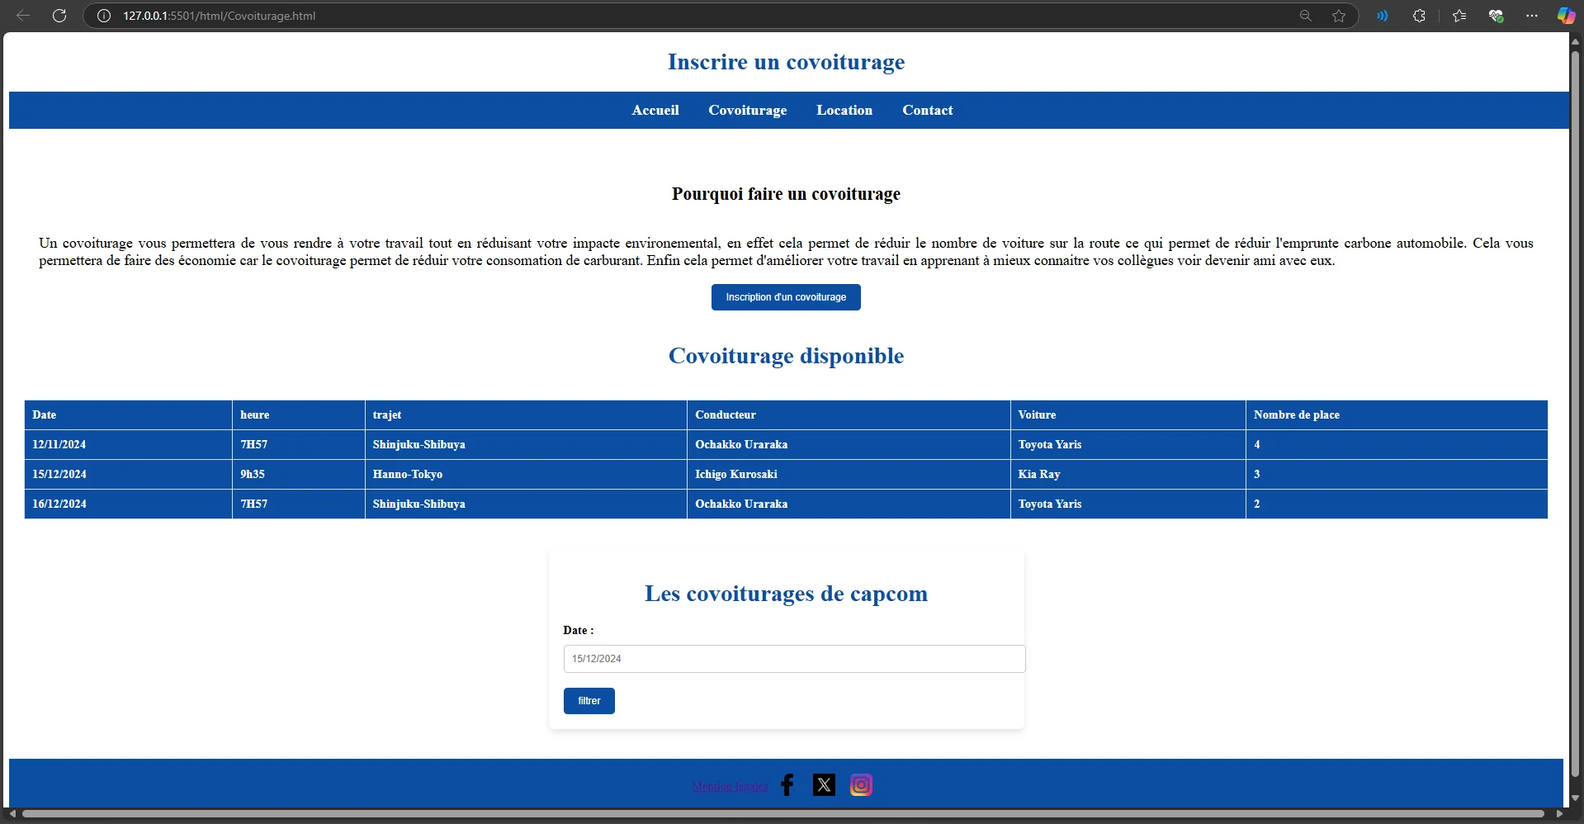Open the Mentions legales link

[728, 786]
